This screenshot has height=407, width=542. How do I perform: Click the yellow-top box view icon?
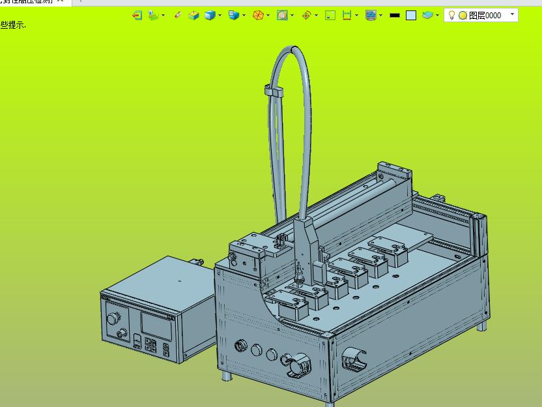194,15
